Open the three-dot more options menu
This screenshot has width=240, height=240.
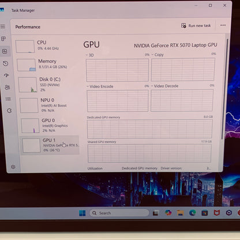point(223,25)
